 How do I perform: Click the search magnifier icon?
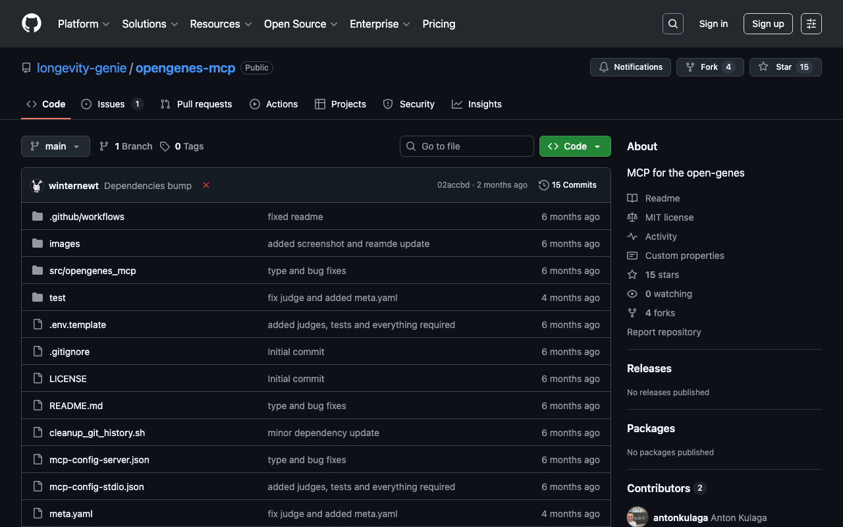(x=672, y=24)
